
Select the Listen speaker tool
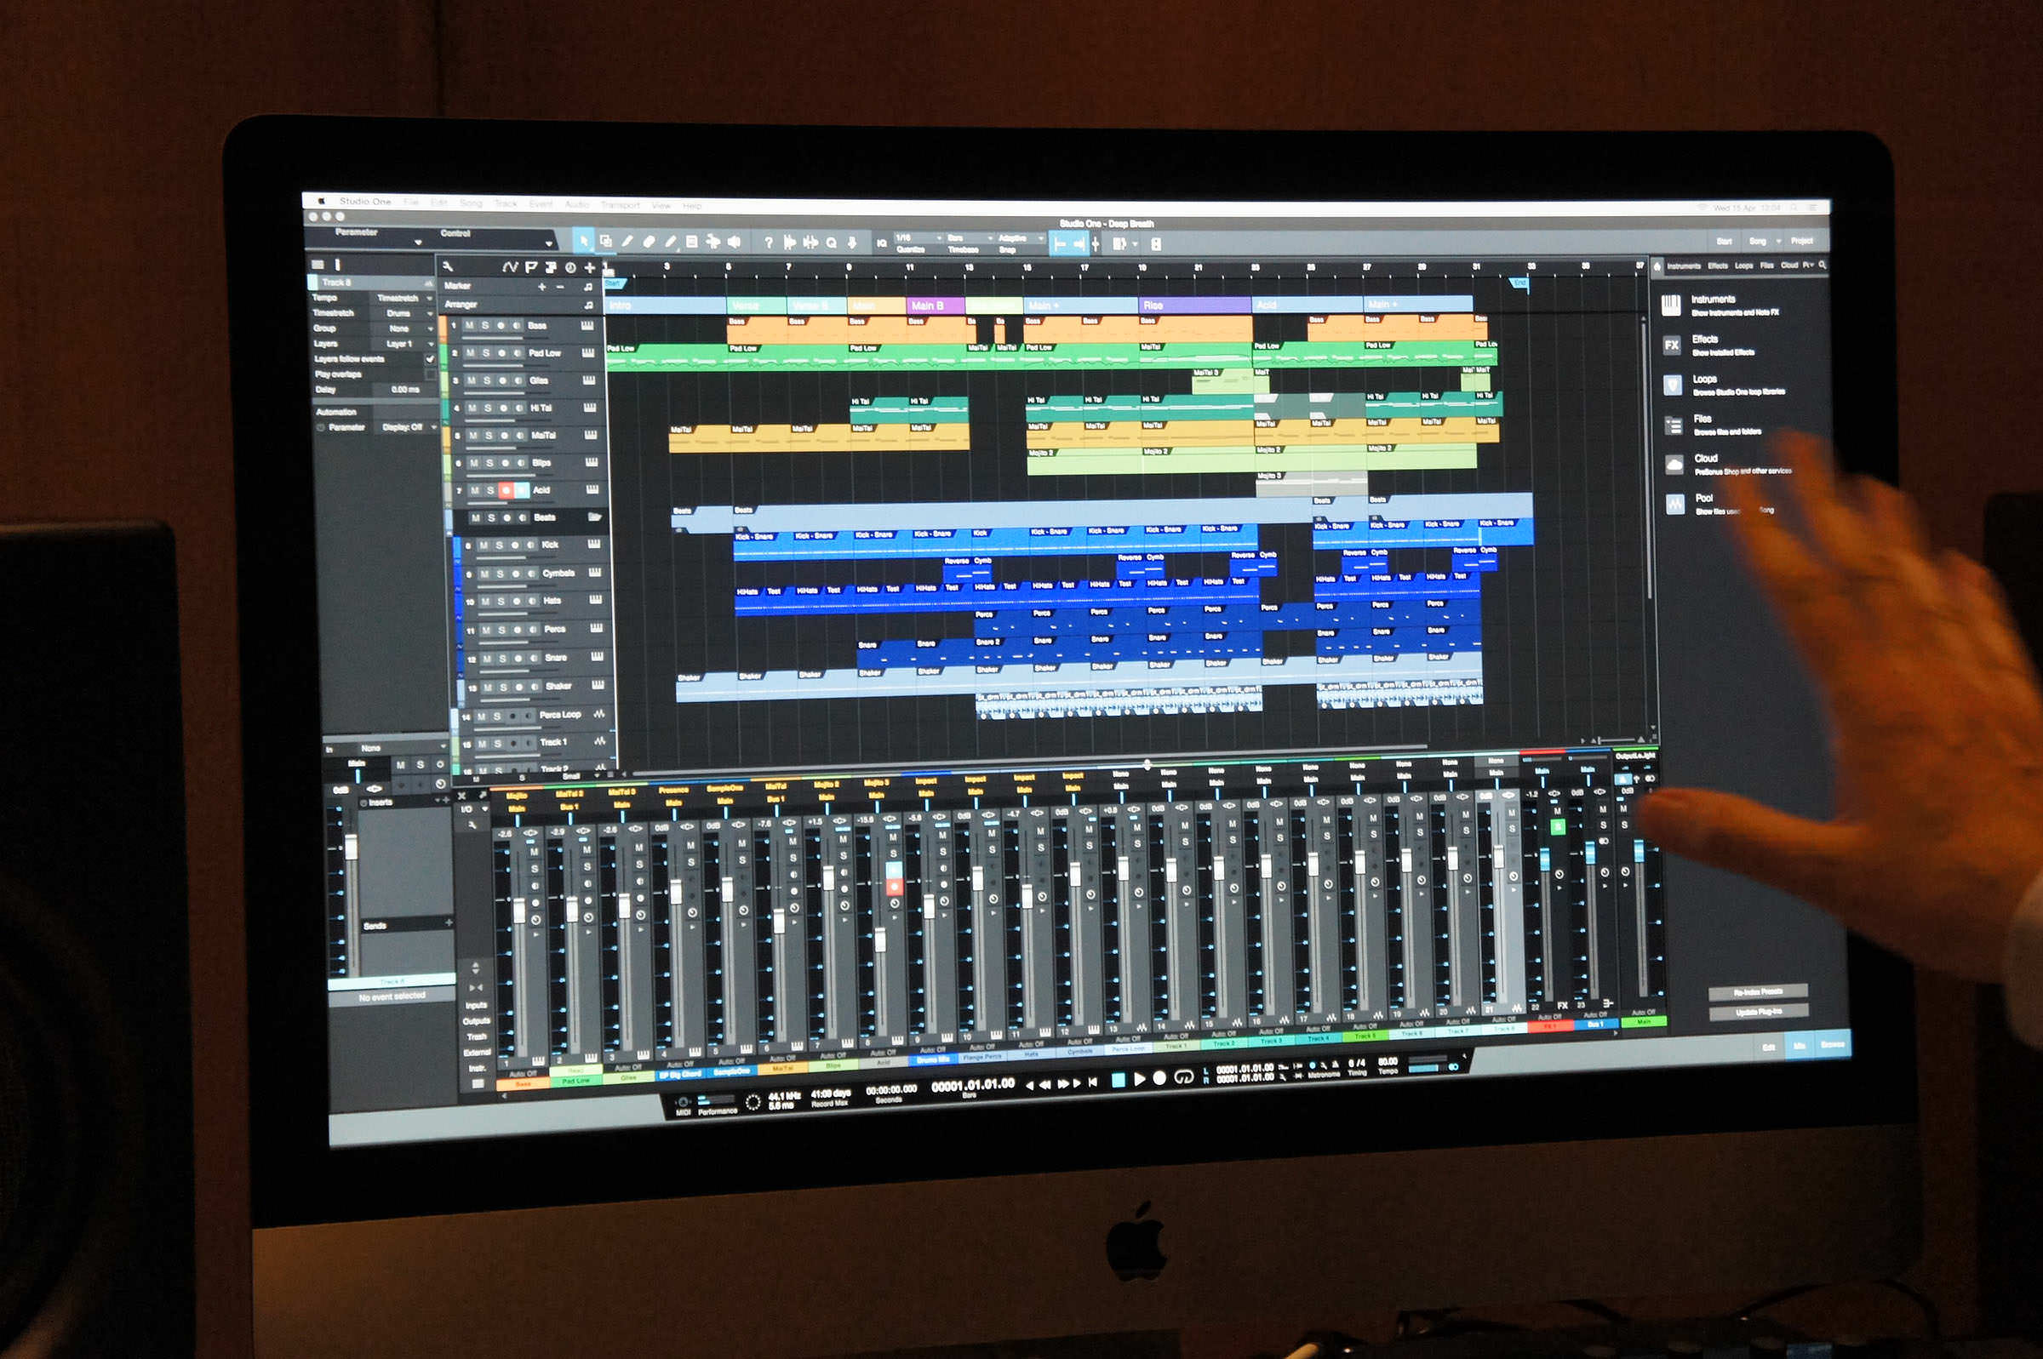click(x=734, y=242)
